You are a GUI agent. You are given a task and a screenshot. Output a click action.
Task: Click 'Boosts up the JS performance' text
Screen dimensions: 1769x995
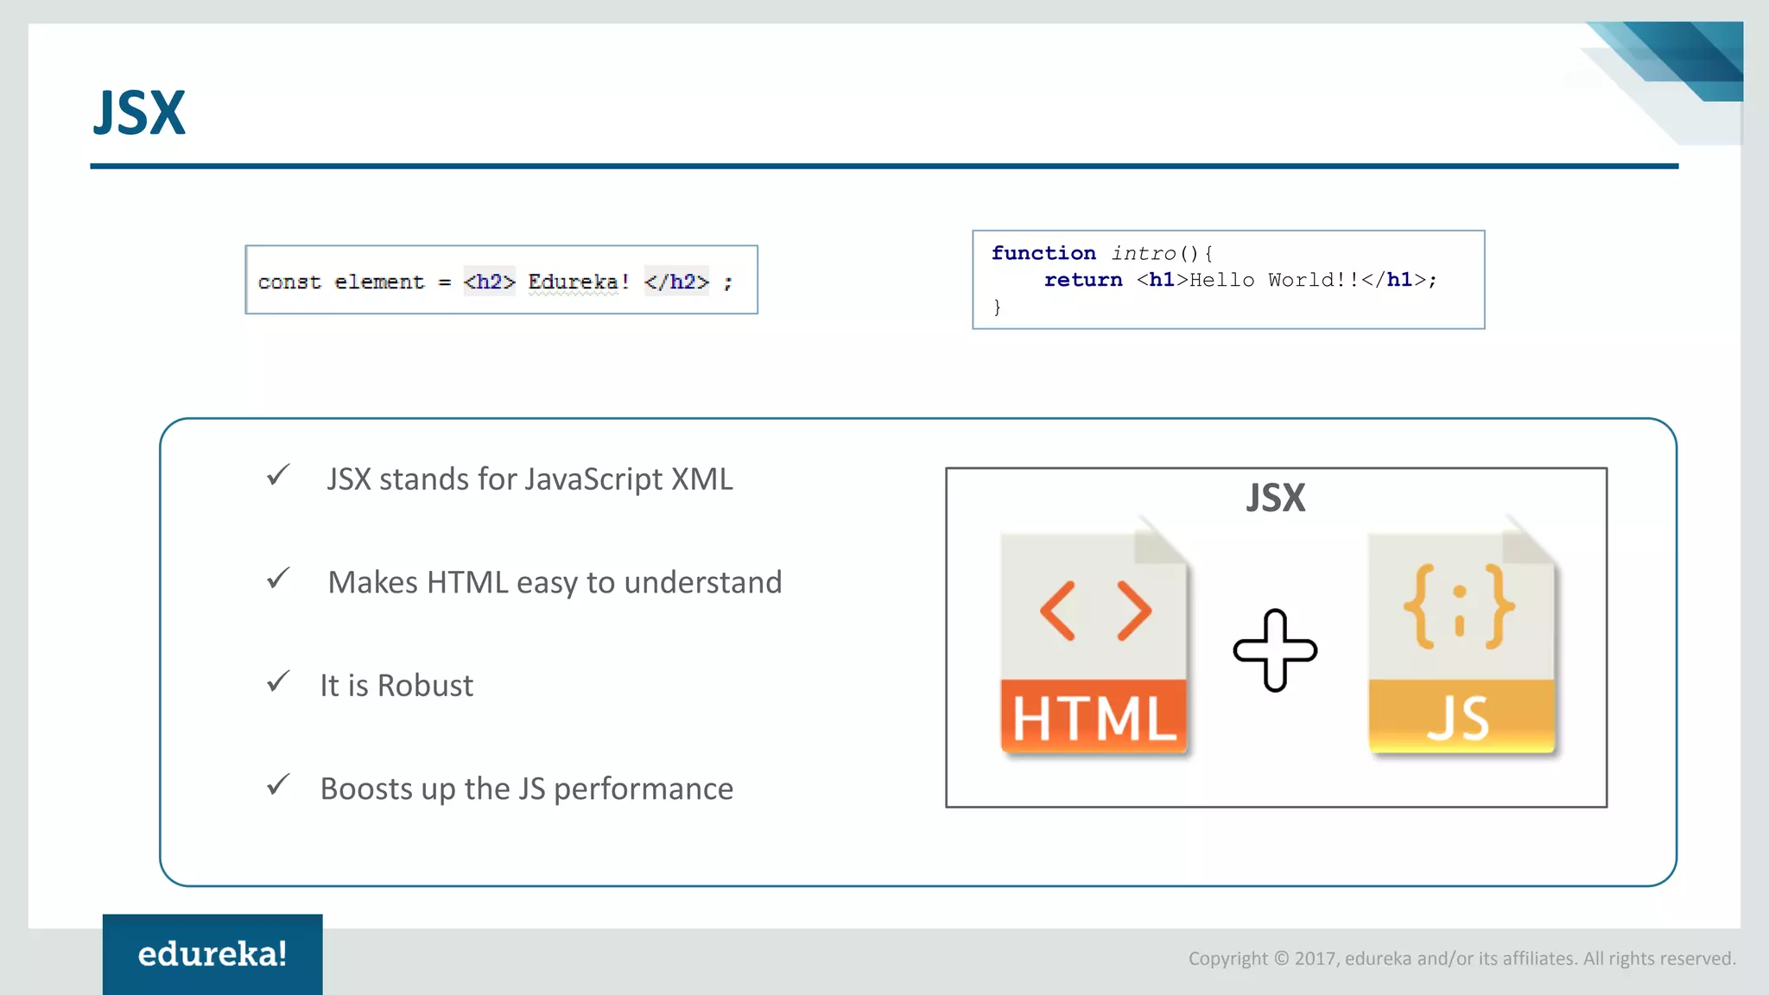coord(527,789)
